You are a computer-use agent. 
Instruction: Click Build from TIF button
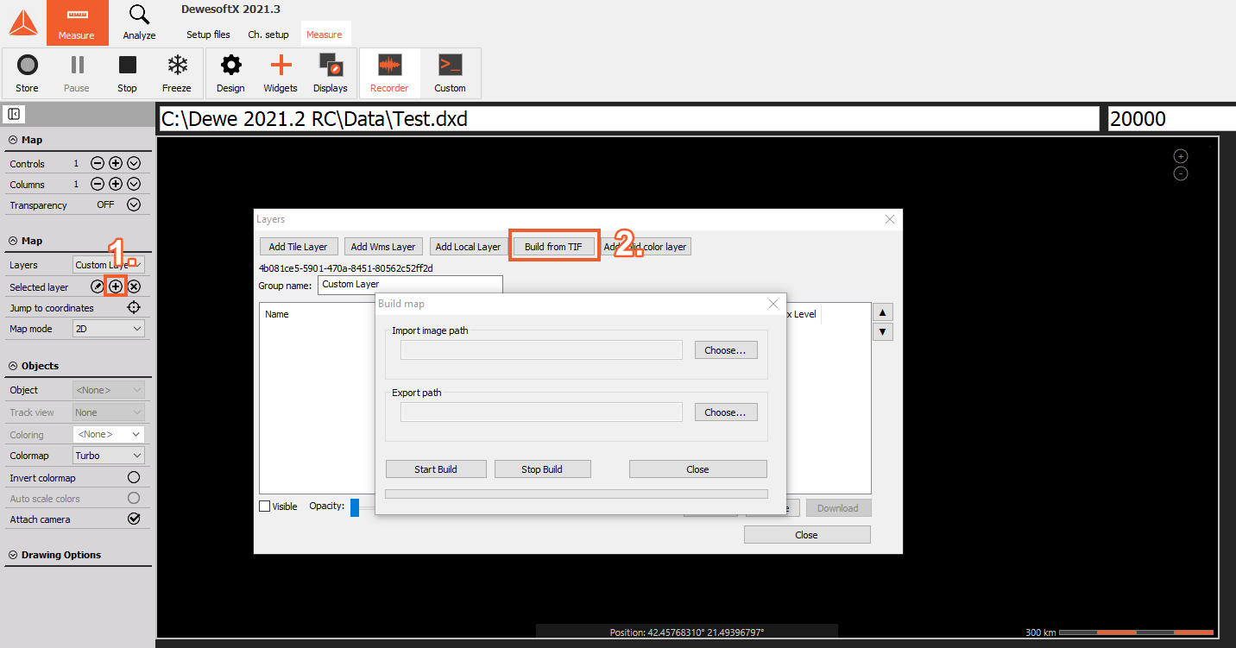pos(553,247)
